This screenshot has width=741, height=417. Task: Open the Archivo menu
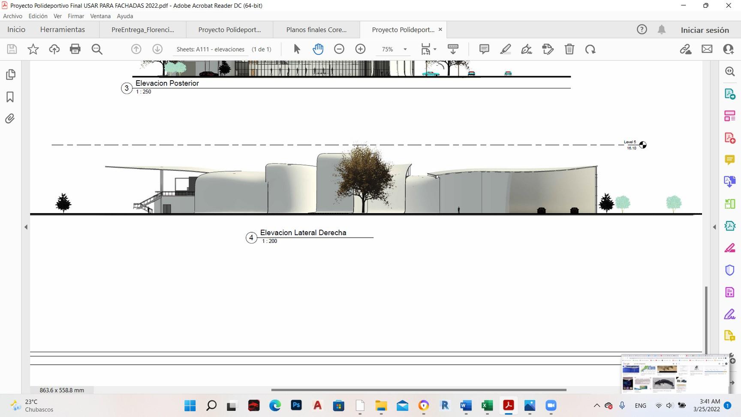pos(13,16)
